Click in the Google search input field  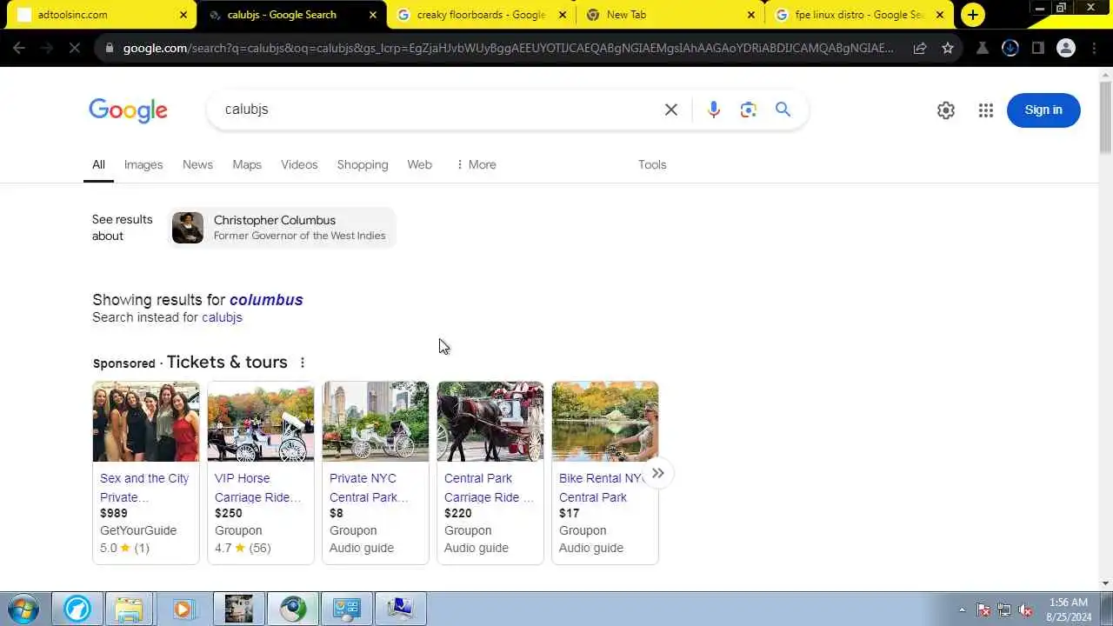[x=435, y=110]
